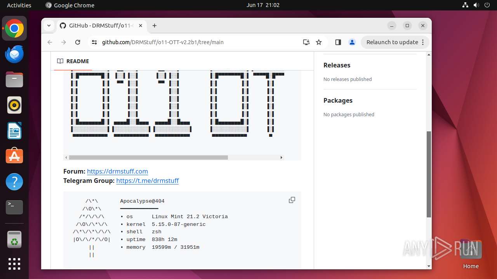Click 'No packages published' text
Viewport: 497px width, 279px height.
pyautogui.click(x=349, y=114)
